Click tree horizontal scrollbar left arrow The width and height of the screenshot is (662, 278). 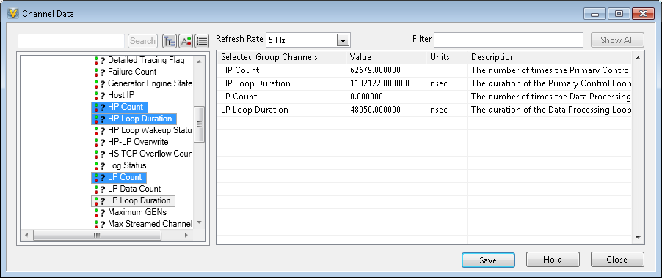[26, 235]
